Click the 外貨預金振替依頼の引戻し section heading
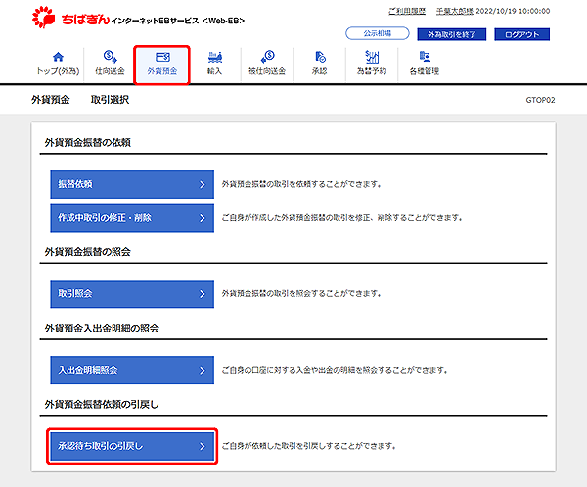 tap(102, 404)
